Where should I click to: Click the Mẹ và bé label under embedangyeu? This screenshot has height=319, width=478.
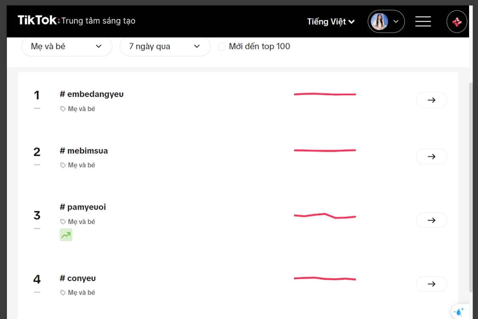(82, 109)
